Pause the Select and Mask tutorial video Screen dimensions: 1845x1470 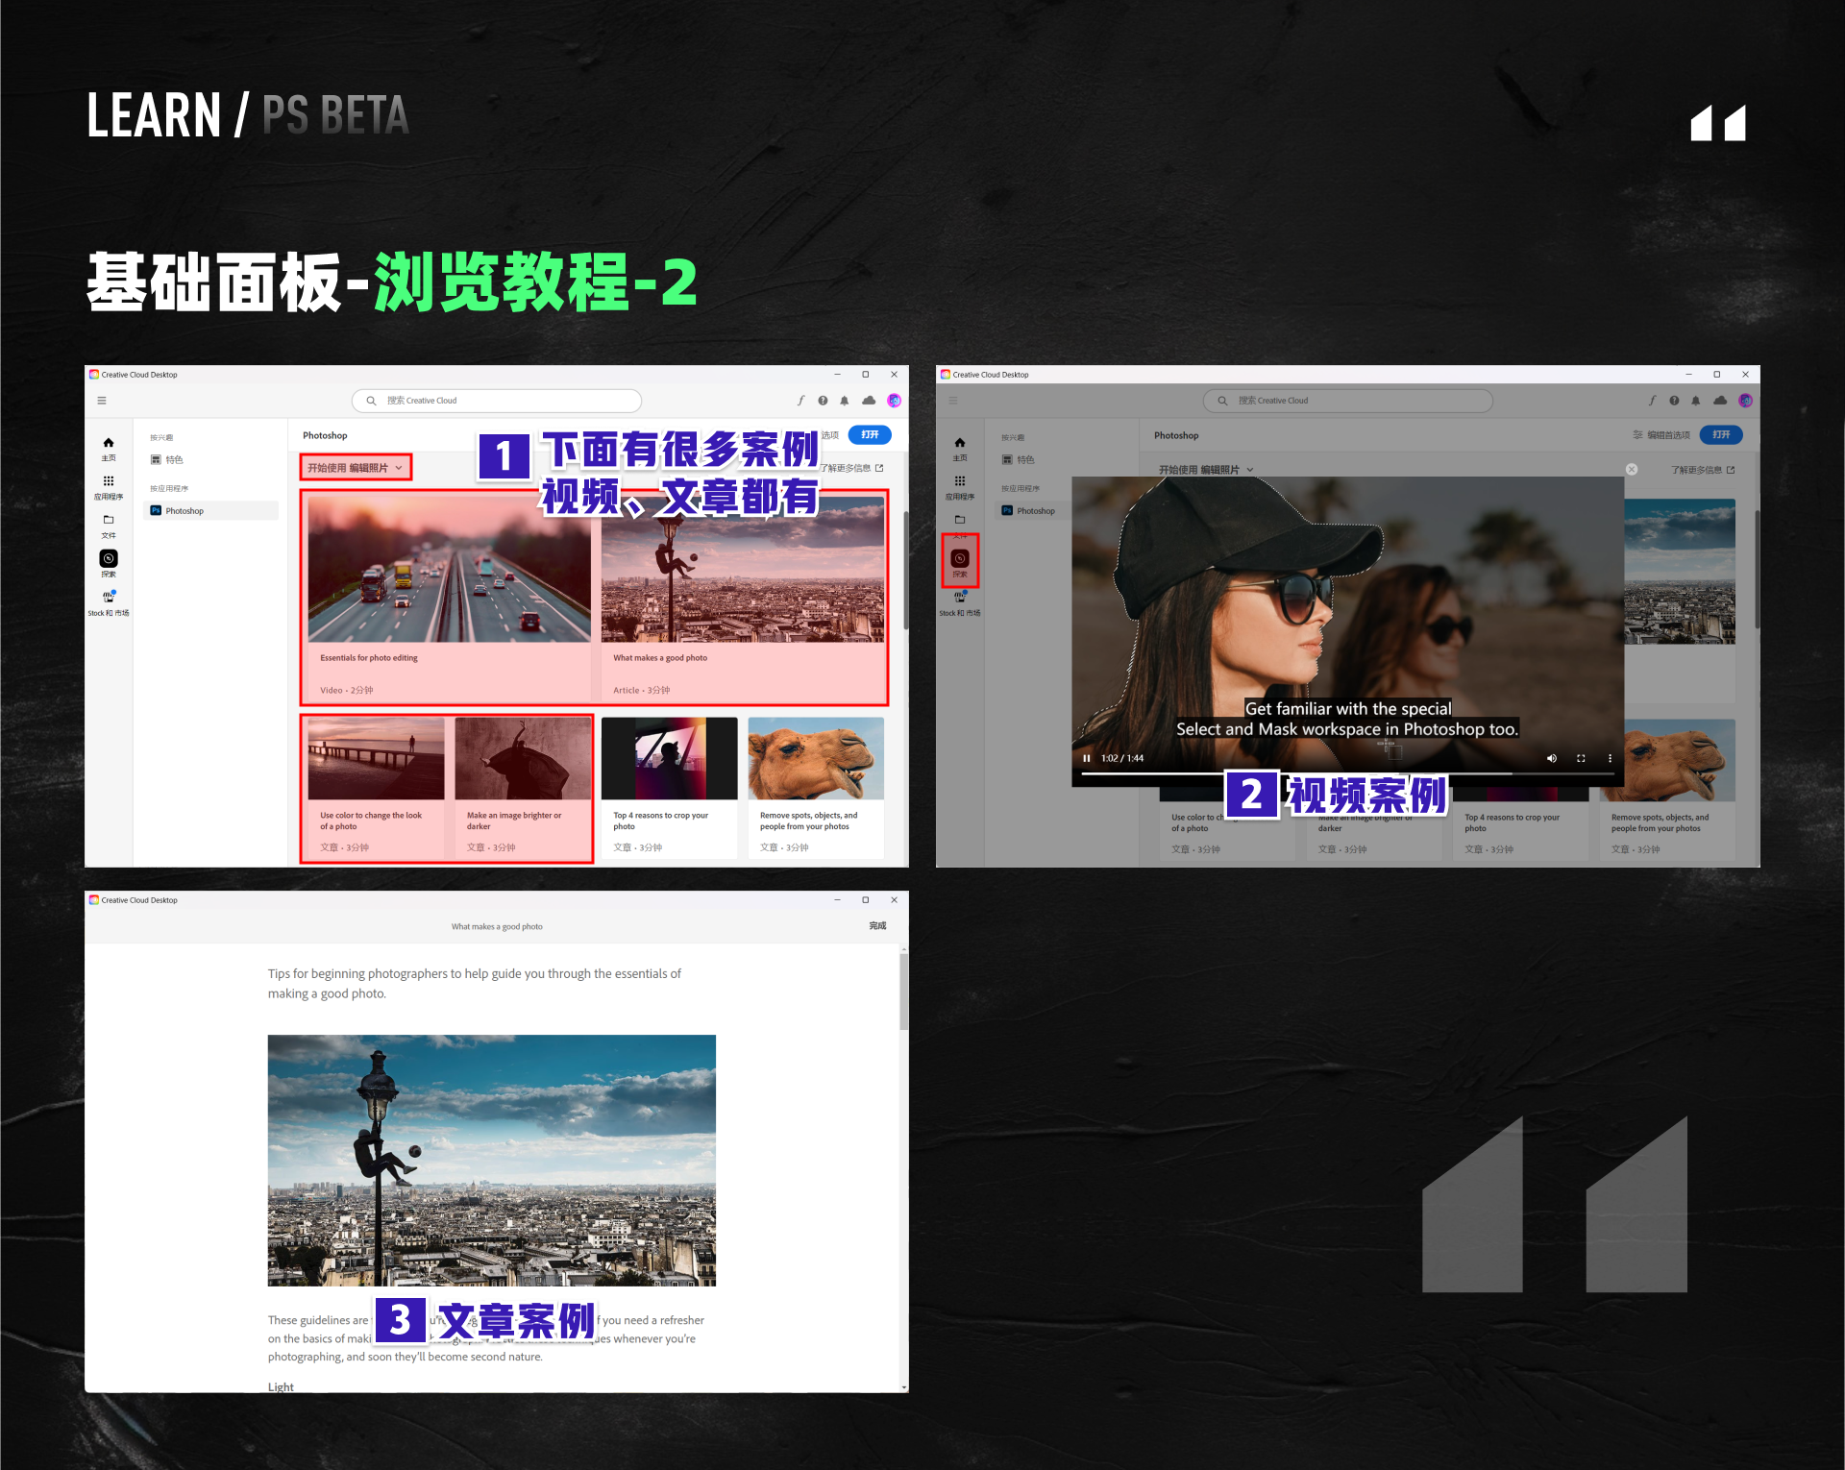click(x=1086, y=758)
